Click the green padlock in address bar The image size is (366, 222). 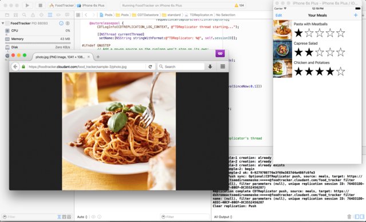pos(23,67)
